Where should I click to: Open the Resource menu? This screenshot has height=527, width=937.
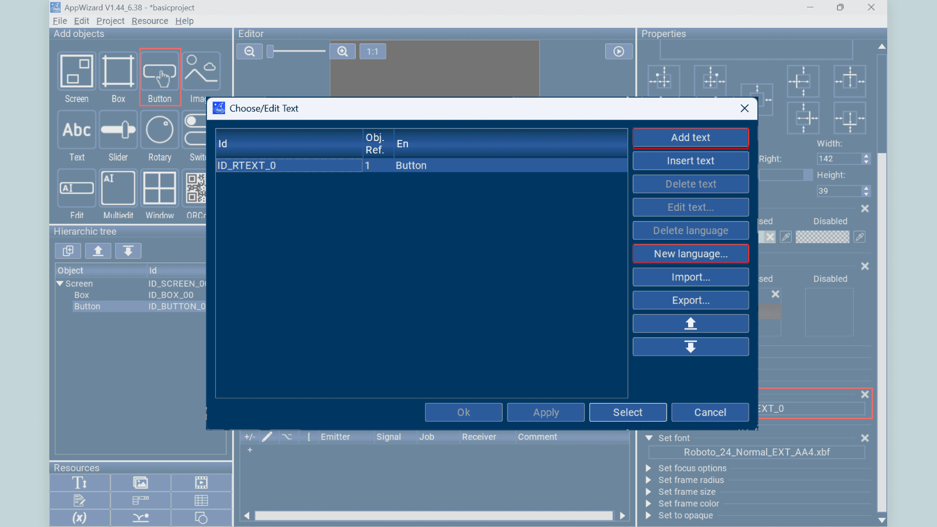[150, 21]
